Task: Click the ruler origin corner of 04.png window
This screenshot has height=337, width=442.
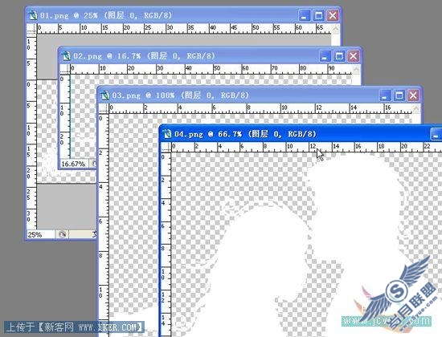Action: [166, 147]
